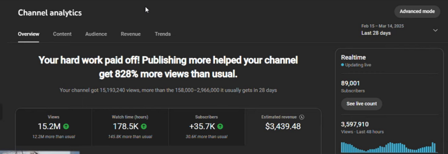Click the See live count button
448x154 pixels.
361,104
